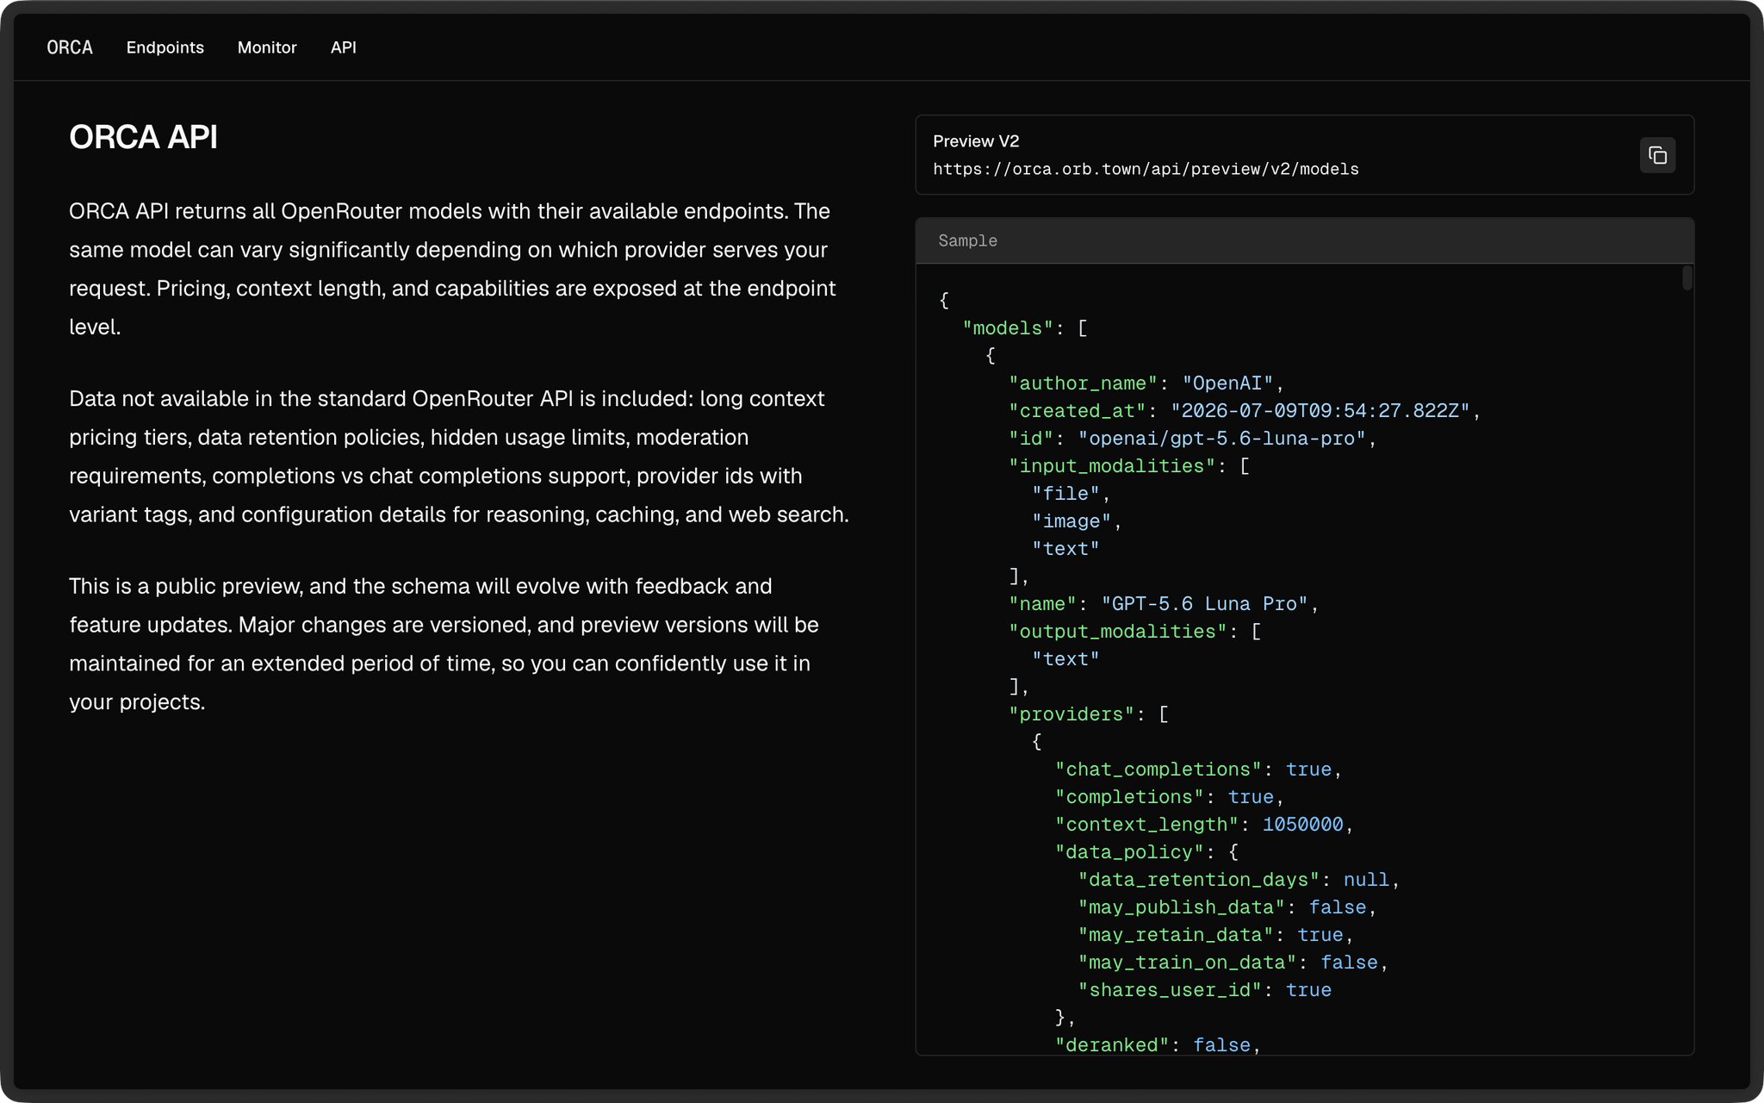Click the "data_retention_days" key
This screenshot has width=1764, height=1103.
[1199, 880]
